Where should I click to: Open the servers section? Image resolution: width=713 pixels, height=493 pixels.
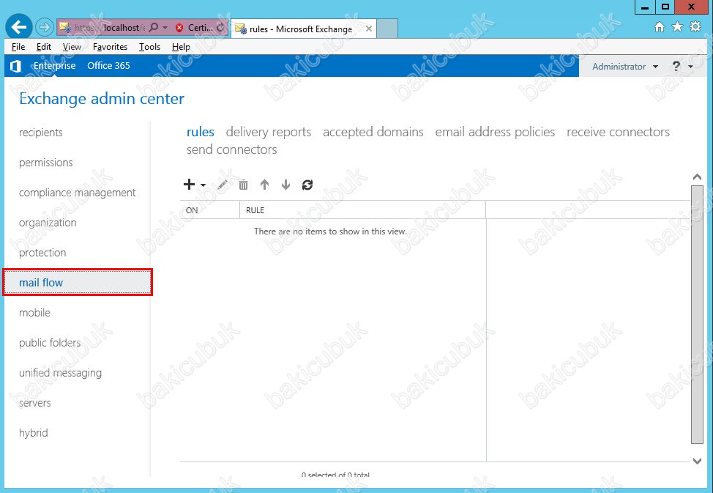[x=35, y=403]
